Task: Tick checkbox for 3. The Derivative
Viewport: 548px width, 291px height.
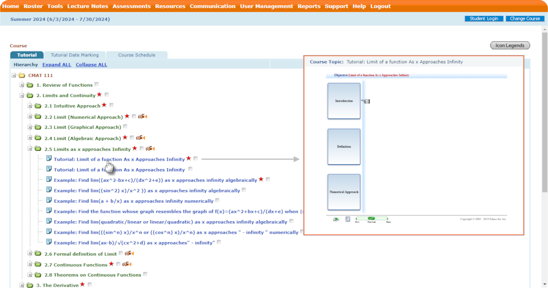Action: 90,284
